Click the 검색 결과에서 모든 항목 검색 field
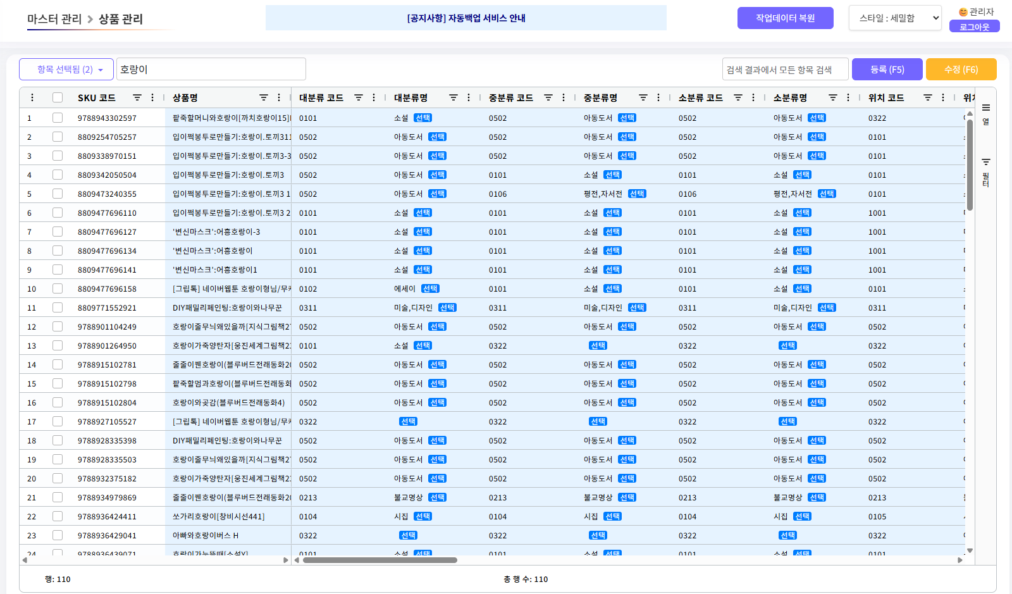 [784, 70]
